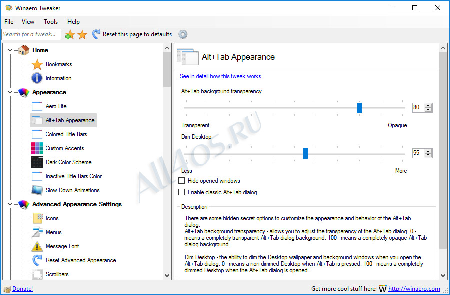Click the Winaero Tweaker title bar app icon

coord(9,8)
